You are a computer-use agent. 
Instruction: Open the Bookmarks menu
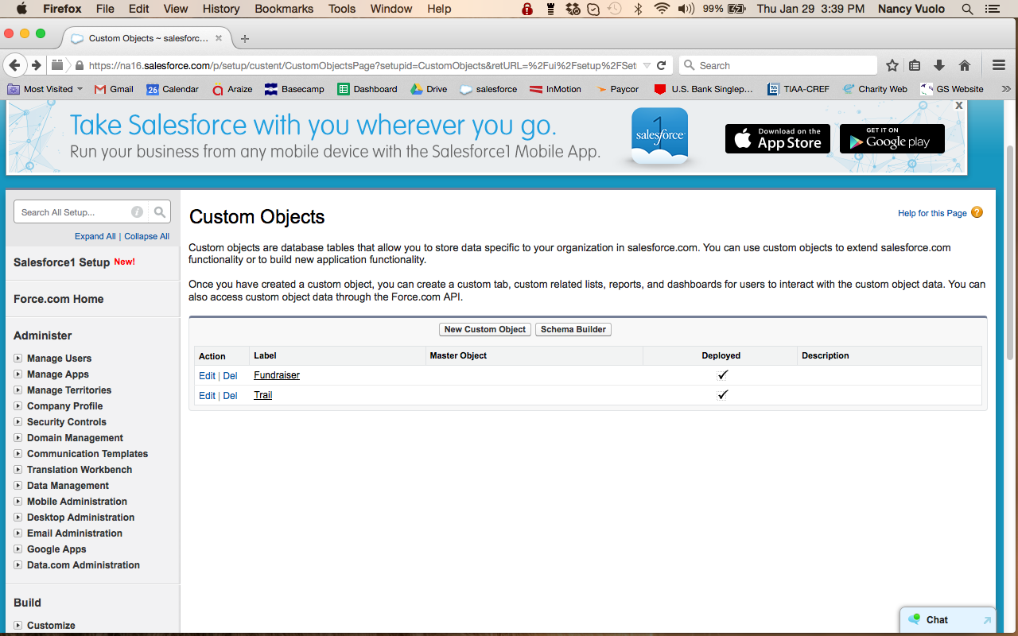click(x=284, y=9)
